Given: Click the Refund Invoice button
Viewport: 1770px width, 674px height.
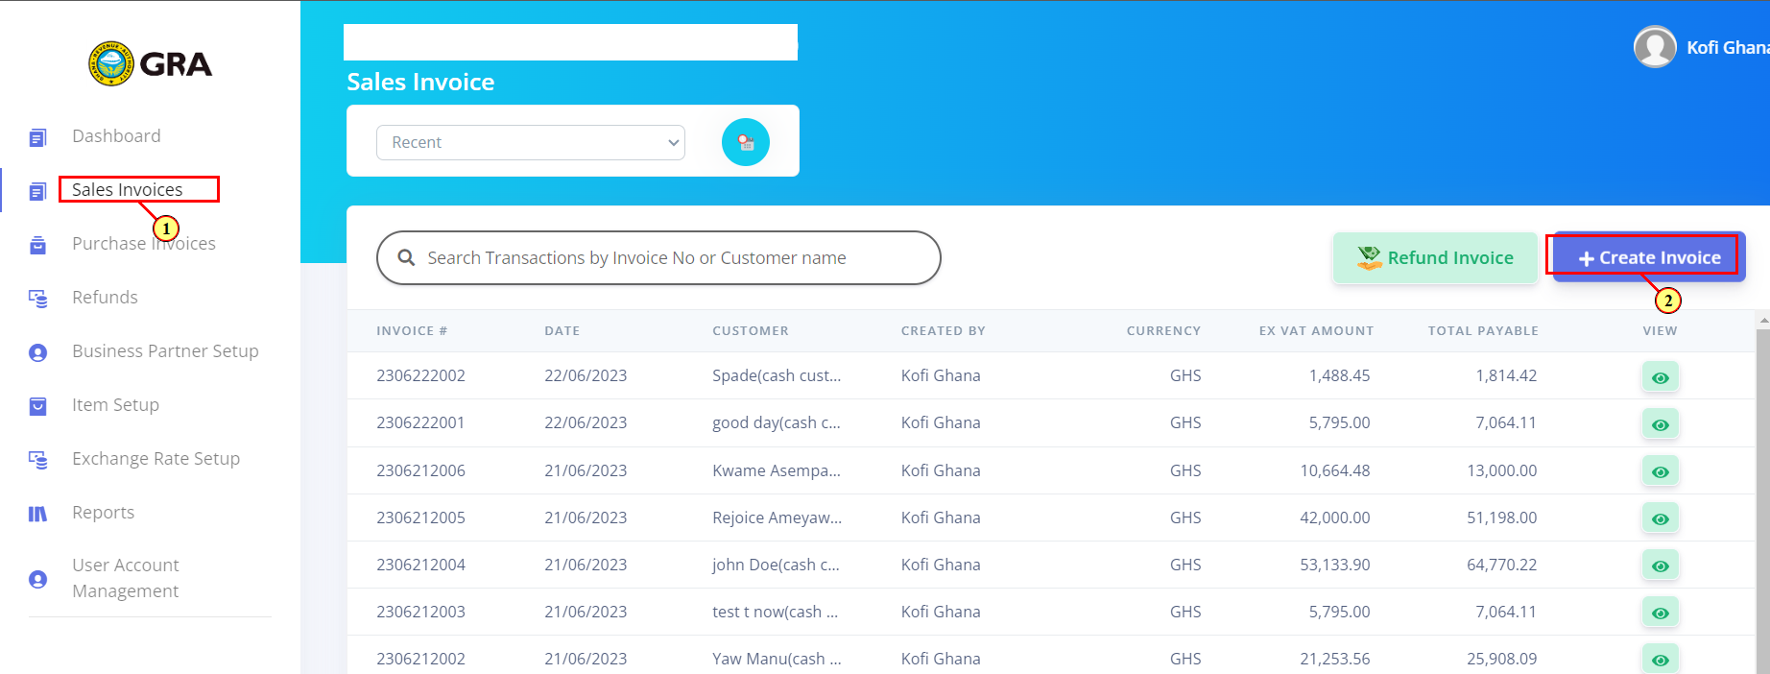Looking at the screenshot, I should tap(1435, 257).
